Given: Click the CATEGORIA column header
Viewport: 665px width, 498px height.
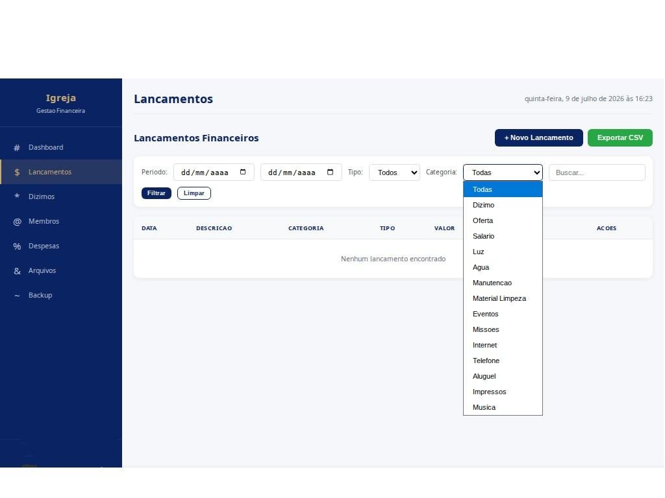Looking at the screenshot, I should (306, 228).
